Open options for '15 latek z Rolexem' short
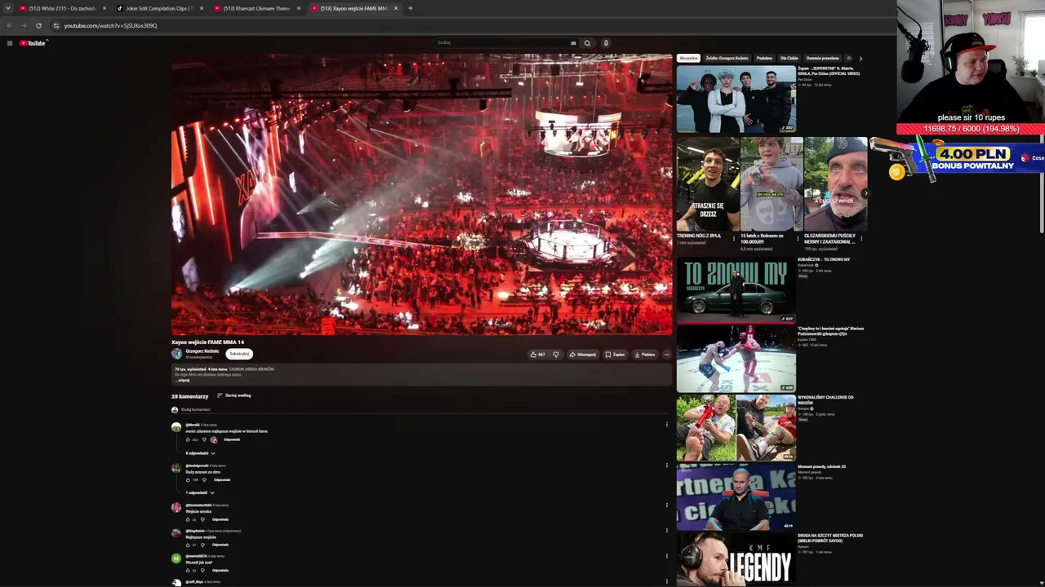The height and width of the screenshot is (587, 1045). tap(798, 238)
